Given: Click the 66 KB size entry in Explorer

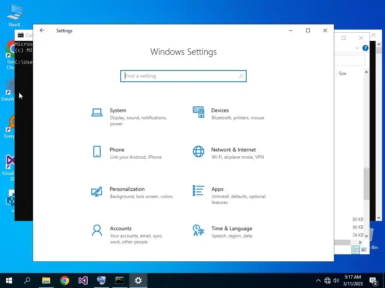Looking at the screenshot, I should pos(358,227).
